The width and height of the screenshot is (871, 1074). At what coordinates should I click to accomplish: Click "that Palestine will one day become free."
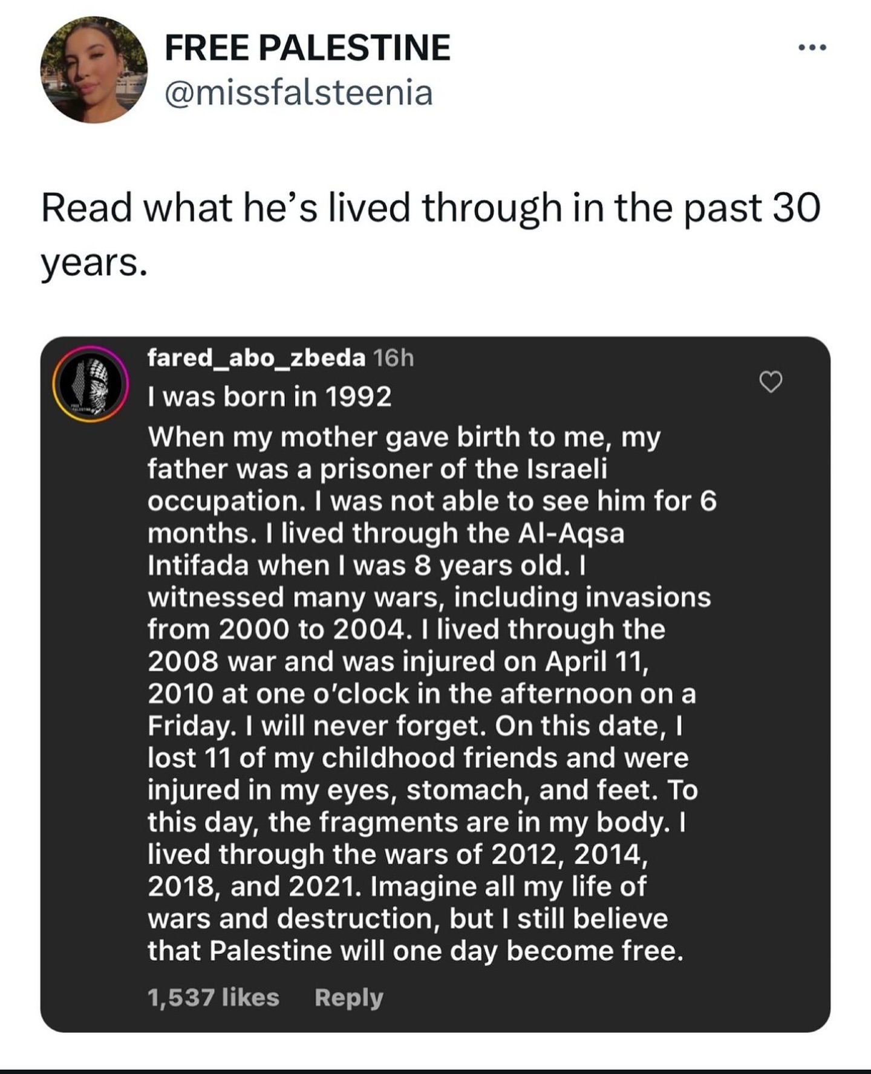[416, 951]
